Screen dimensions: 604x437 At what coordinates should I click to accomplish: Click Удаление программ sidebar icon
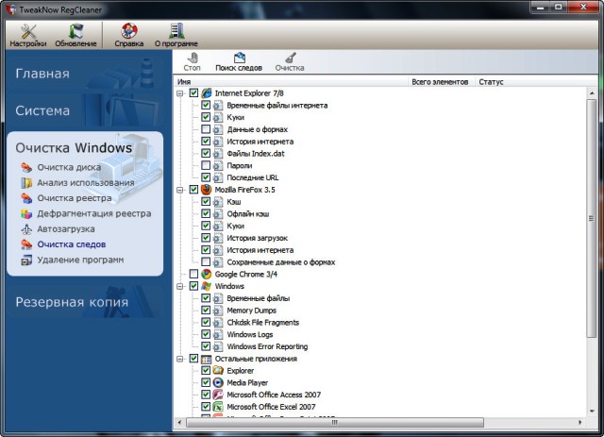26,261
